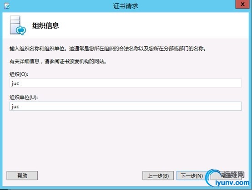The image size is (252, 190).
Task: Click the certificate request window icon in title bar
Action: pos(7,6)
